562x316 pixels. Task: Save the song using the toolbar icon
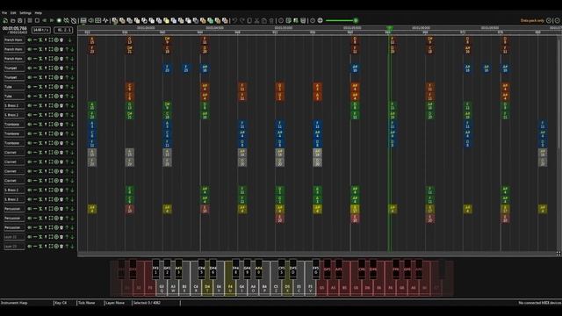tap(20, 21)
